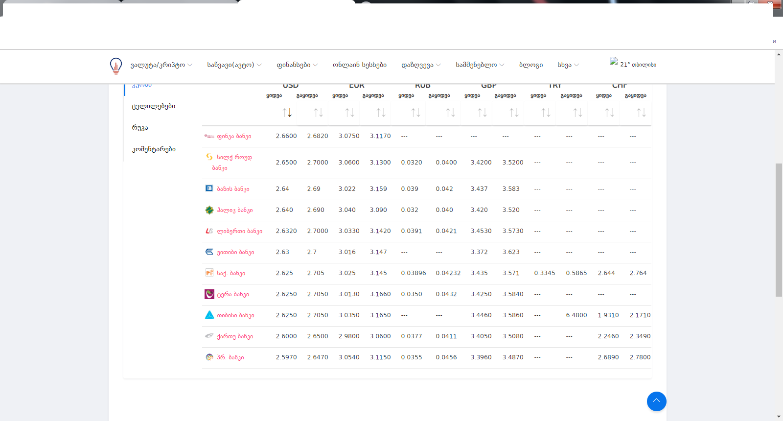Expand the დაზღვევა dropdown menu
Screen dimensions: 783x421
click(x=421, y=65)
